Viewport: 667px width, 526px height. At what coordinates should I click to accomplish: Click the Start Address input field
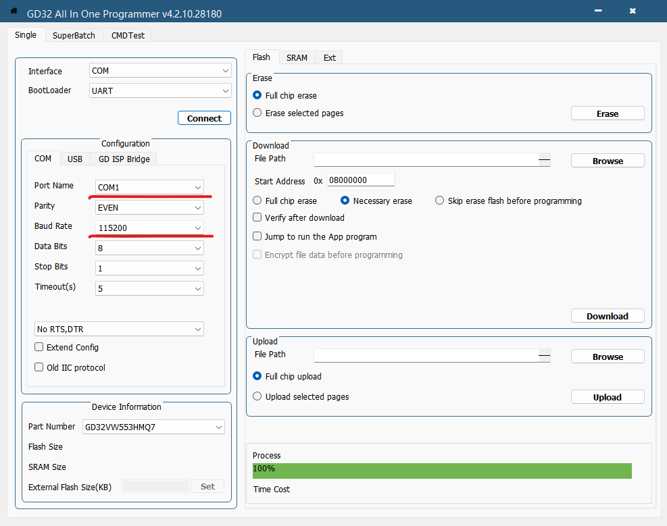point(360,180)
